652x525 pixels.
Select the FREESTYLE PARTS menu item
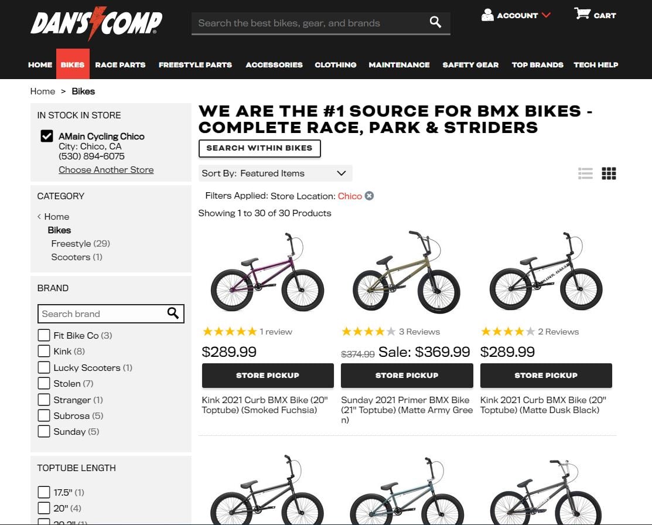coord(195,64)
